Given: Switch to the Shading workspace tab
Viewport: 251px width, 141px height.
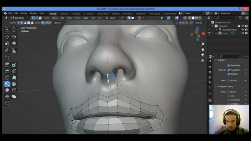Looking at the screenshot, I should pos(116,14).
